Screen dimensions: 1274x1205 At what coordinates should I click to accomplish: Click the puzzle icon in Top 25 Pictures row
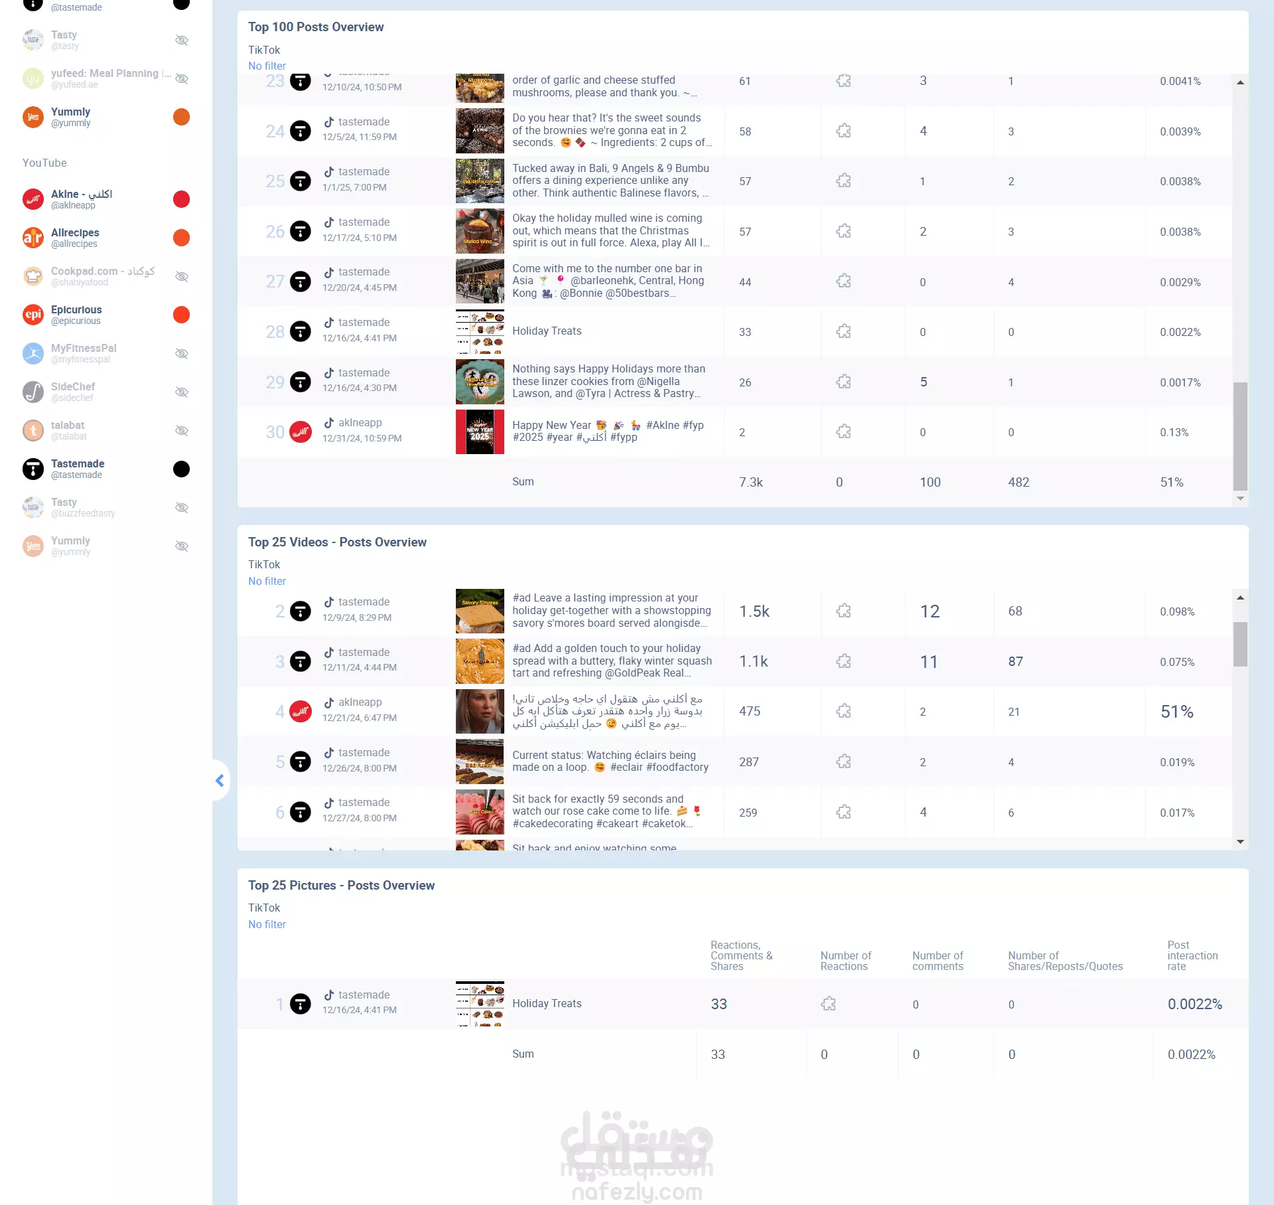coord(828,1004)
